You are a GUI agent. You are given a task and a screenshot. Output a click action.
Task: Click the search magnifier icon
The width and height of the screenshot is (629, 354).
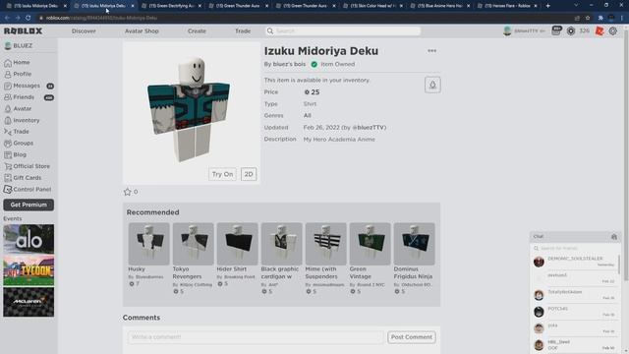coord(270,30)
